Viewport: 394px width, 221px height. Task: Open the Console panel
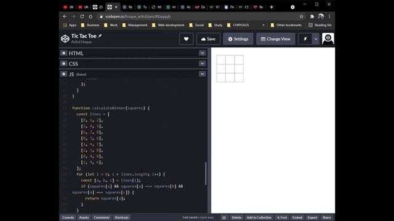(68, 217)
